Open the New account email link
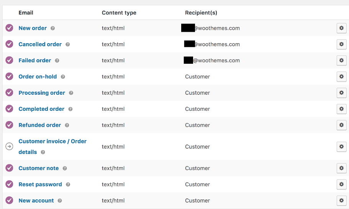349x209 pixels. (36, 201)
